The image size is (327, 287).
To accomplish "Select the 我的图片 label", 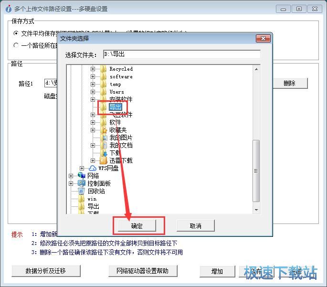I will [x=121, y=138].
